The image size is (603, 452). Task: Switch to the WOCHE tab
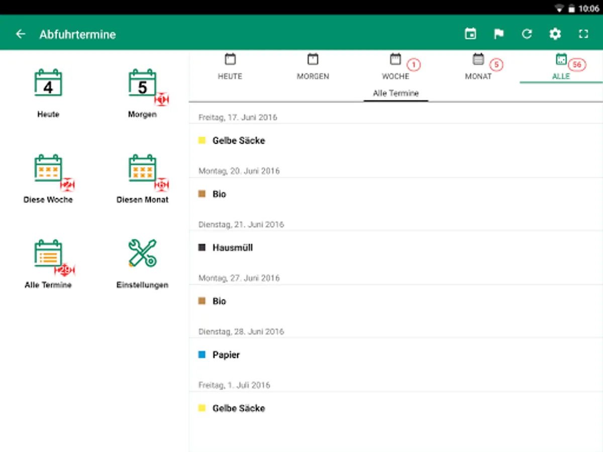coord(395,67)
